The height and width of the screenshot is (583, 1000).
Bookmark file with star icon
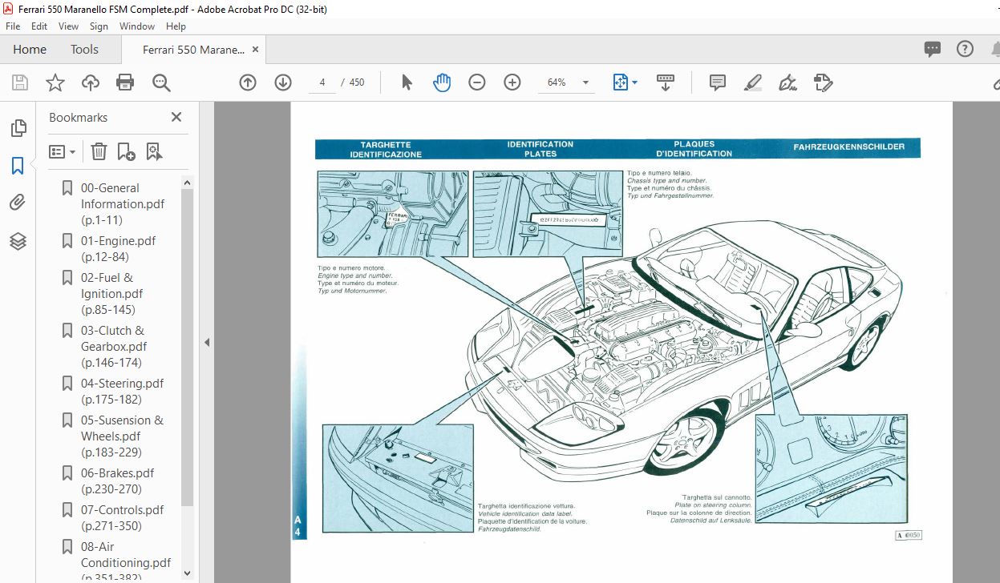55,82
